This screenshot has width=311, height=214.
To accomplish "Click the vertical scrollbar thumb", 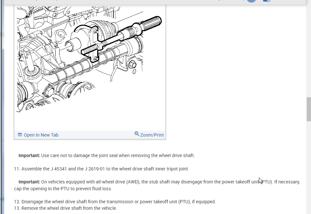I will (309, 109).
